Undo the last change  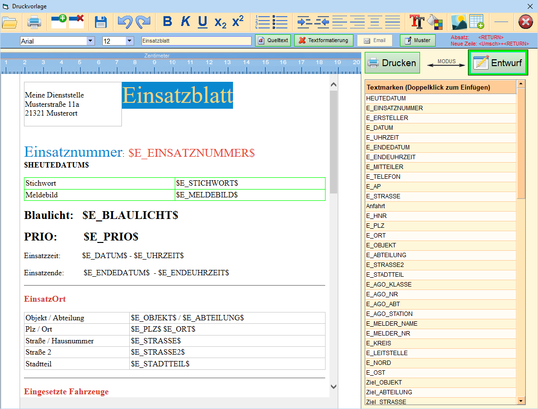point(125,22)
